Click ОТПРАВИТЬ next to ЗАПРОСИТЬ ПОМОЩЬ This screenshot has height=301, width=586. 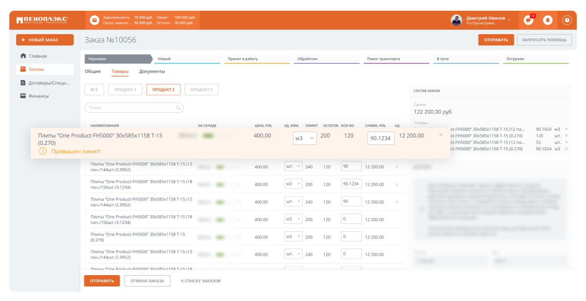tap(496, 40)
